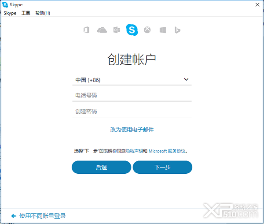Screen dimensions: 264x224
Task: Click the 后退 button
Action: (x=101, y=167)
